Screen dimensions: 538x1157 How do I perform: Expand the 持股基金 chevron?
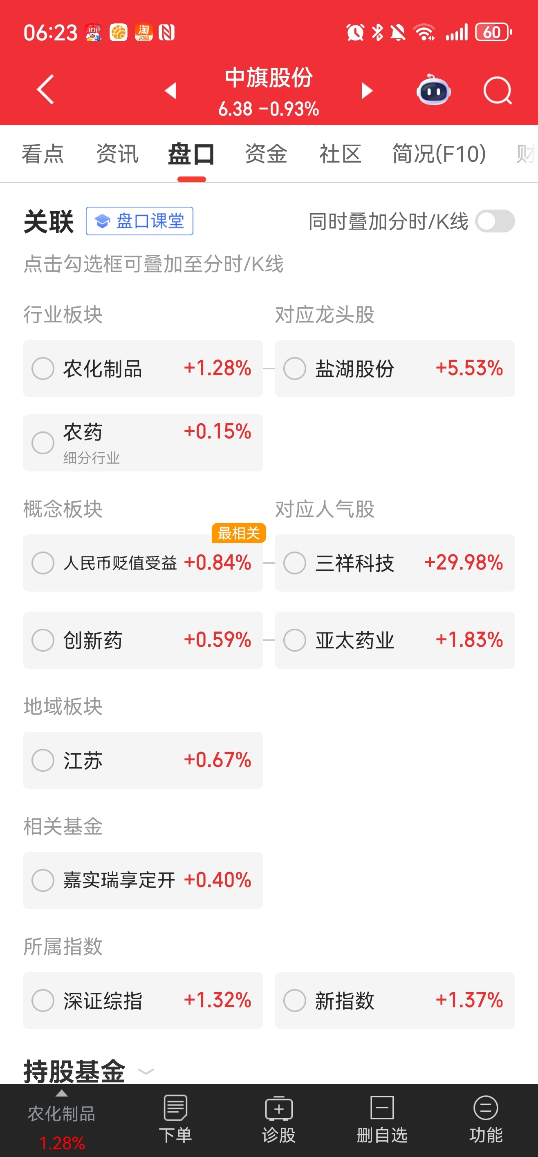146,1072
